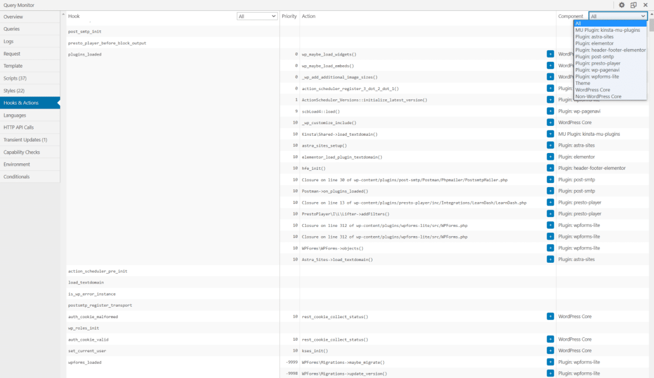
Task: Toggle panel position using window icon
Action: (633, 5)
